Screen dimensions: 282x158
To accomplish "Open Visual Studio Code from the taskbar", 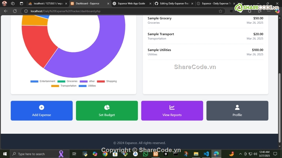I will pyautogui.click(x=206, y=154).
